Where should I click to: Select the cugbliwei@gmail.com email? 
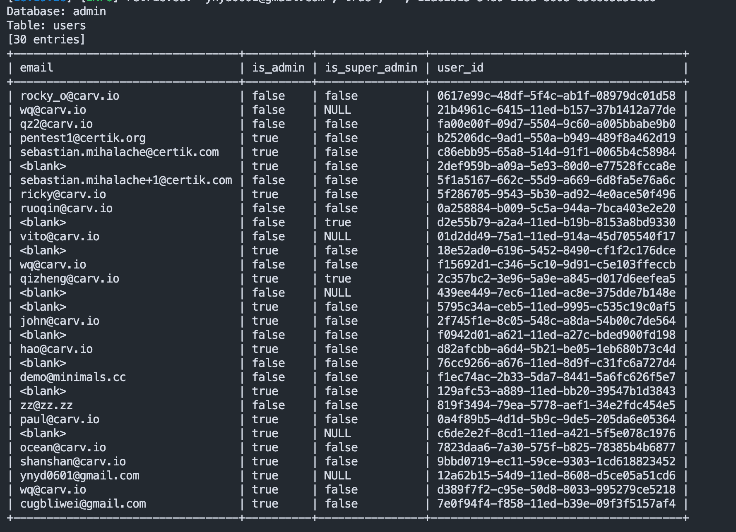83,504
